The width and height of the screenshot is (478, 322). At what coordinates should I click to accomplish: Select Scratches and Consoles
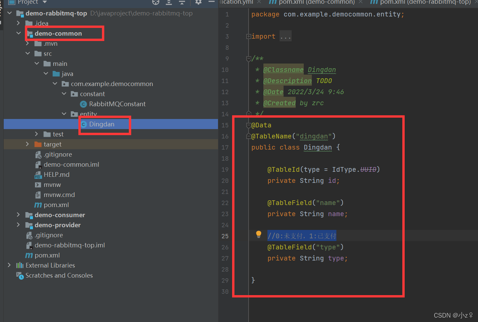coord(59,276)
